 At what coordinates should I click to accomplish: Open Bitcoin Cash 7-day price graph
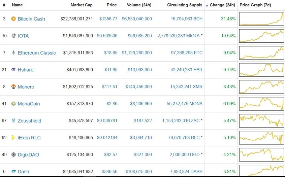tap(261, 19)
